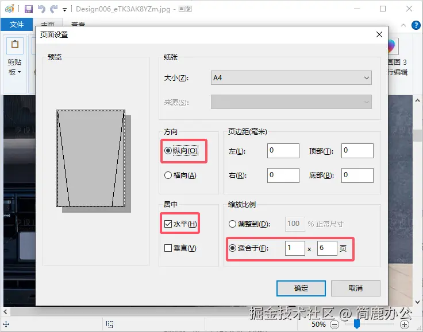This screenshot has height=332, width=423.
Task: Open the 文件 menu tab
Action: tap(17, 25)
